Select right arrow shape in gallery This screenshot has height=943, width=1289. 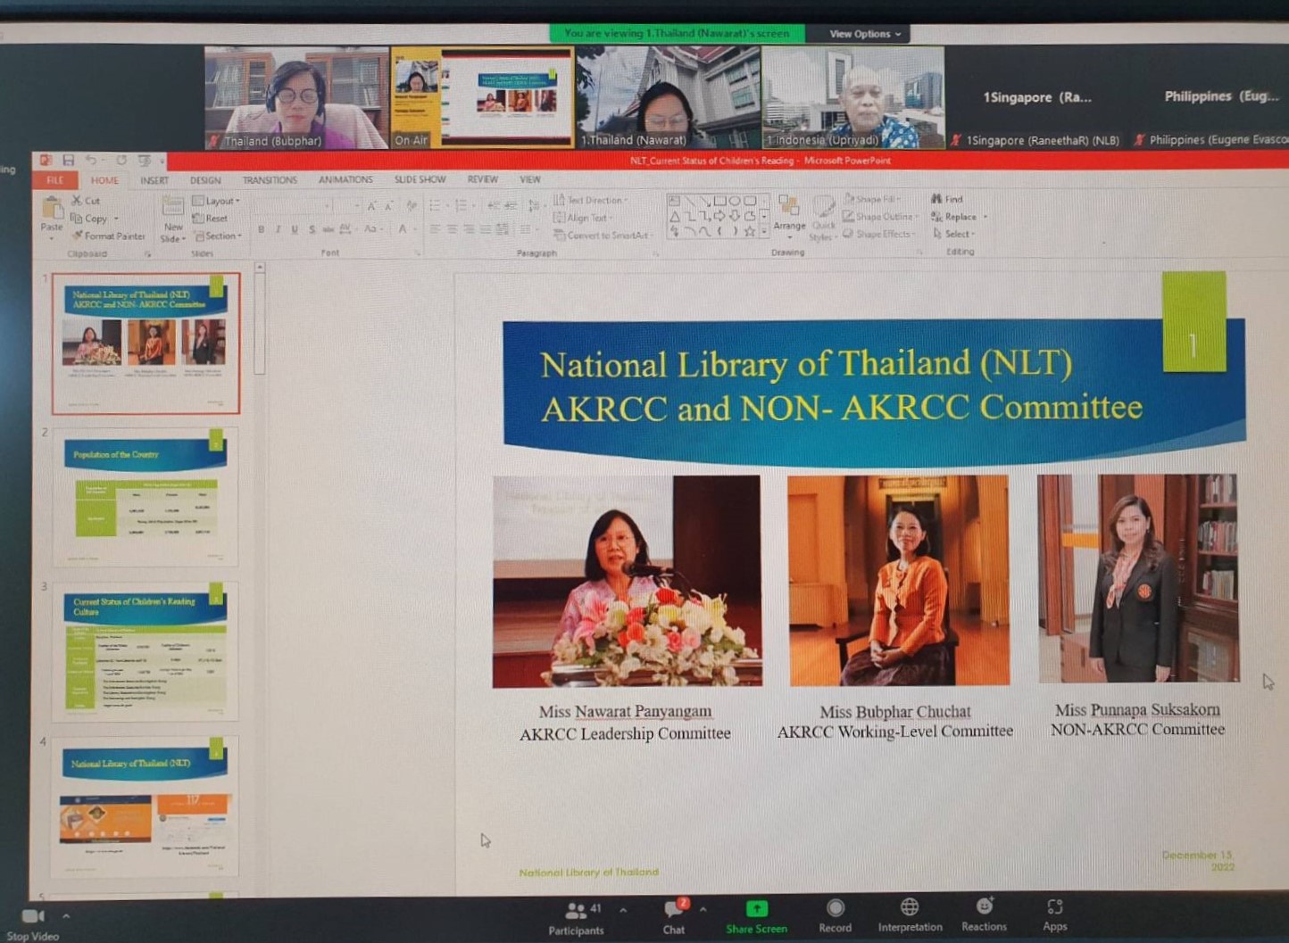[x=719, y=216]
